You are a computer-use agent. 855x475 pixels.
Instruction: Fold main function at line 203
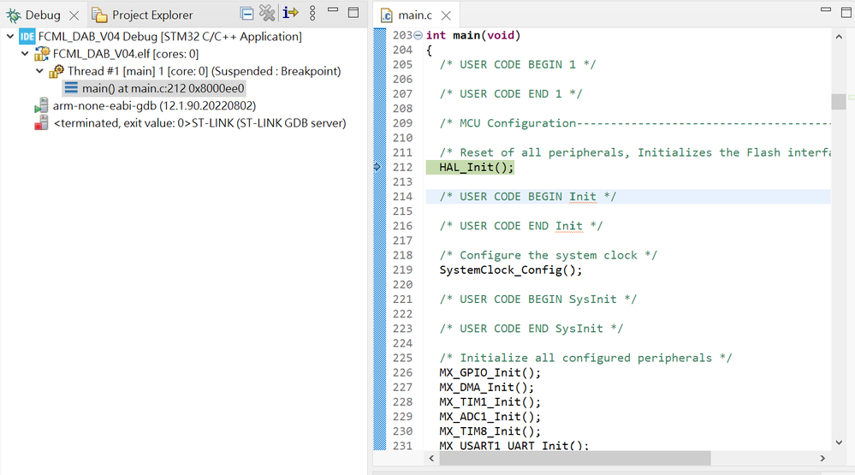tap(418, 35)
